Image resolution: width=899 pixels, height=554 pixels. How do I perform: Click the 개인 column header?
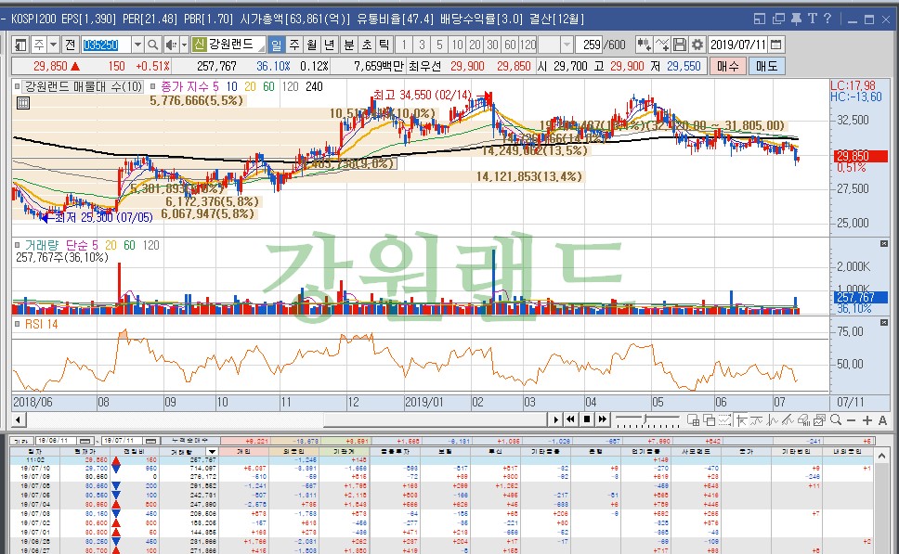[x=245, y=452]
